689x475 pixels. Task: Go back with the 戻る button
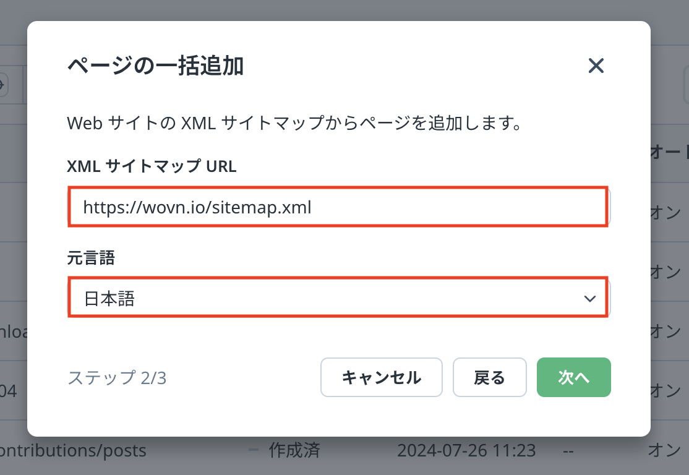[x=489, y=377]
